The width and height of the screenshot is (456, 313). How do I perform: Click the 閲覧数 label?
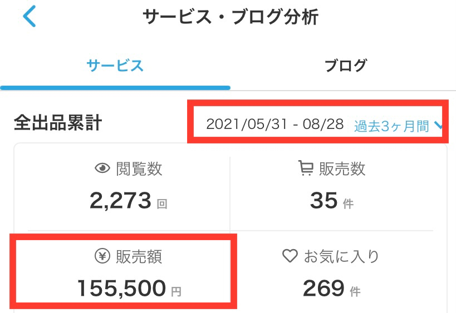(139, 169)
